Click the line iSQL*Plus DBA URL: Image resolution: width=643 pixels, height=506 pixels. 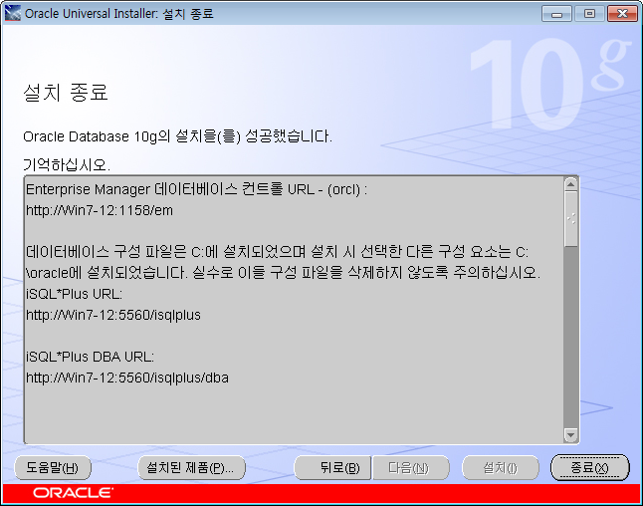(90, 357)
